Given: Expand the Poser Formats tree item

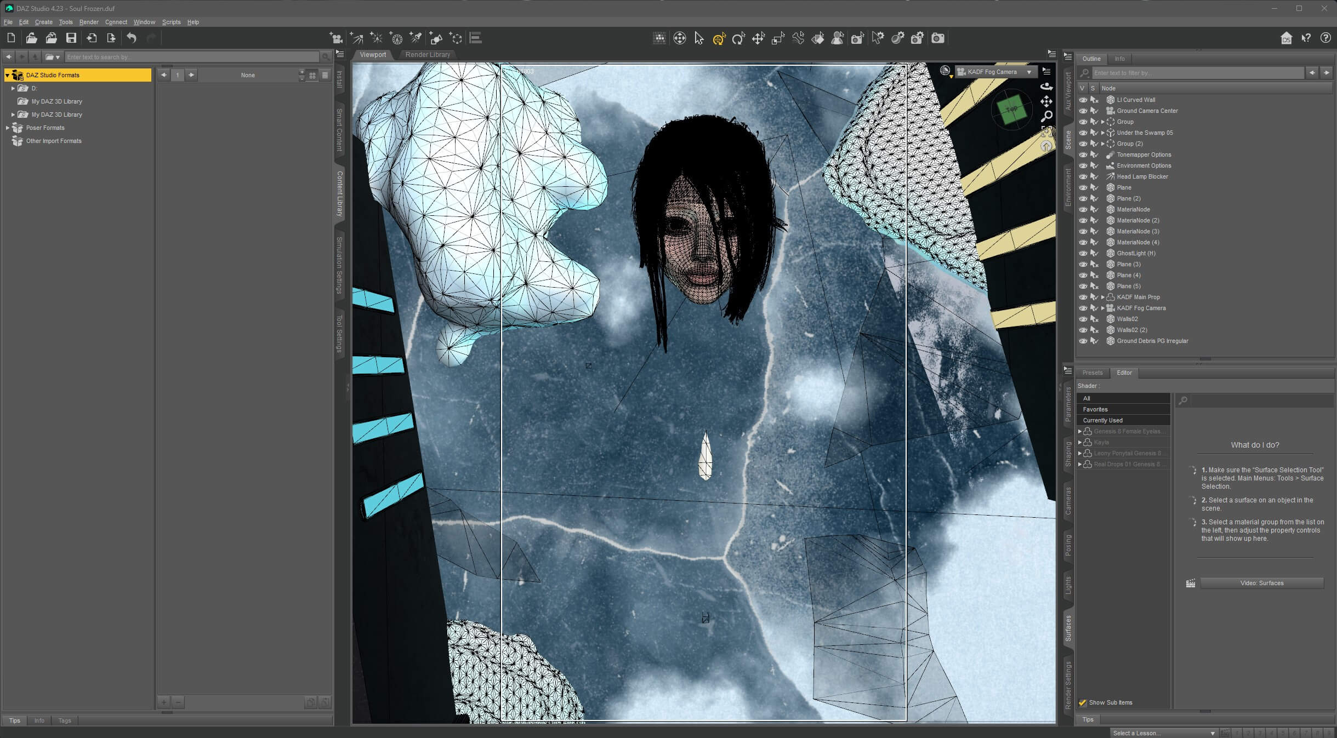Looking at the screenshot, I should (x=8, y=128).
